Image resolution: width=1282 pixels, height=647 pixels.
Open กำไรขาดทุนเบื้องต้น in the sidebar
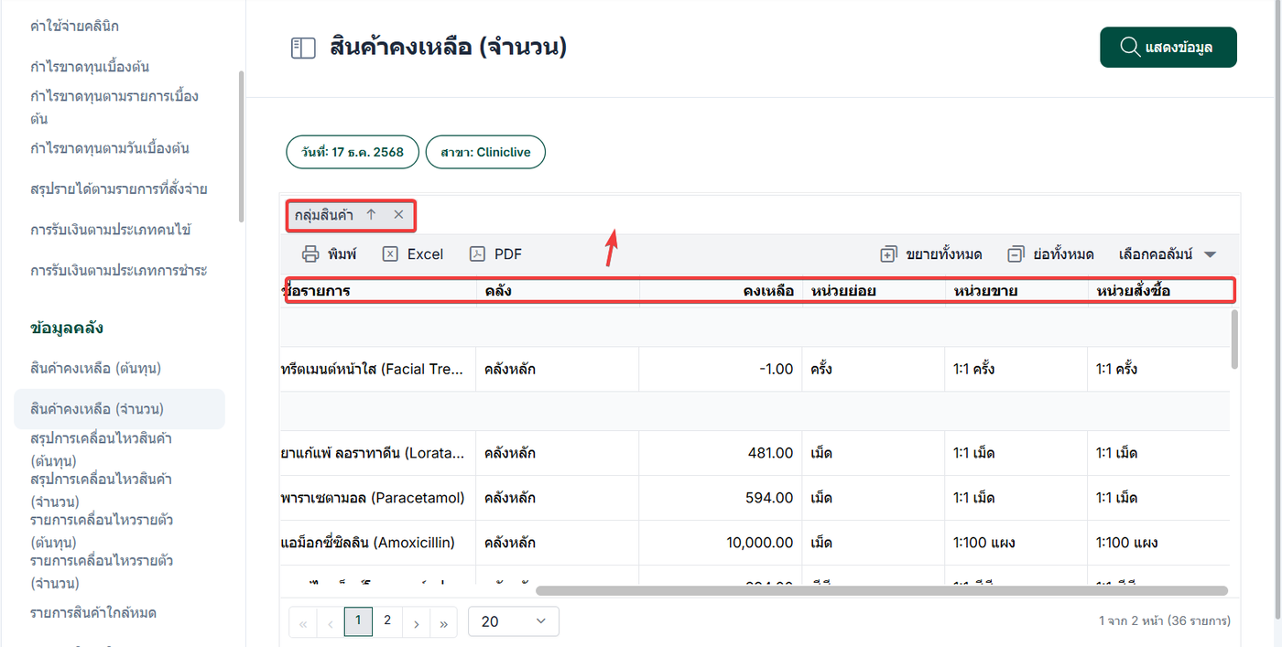(x=90, y=67)
